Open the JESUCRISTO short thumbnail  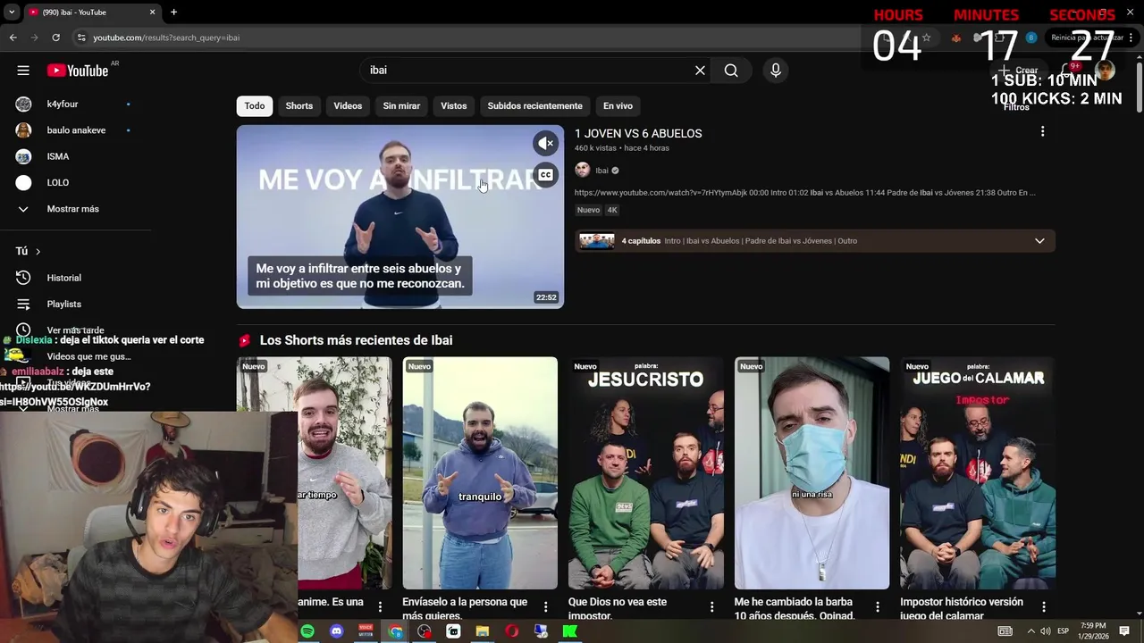click(646, 473)
